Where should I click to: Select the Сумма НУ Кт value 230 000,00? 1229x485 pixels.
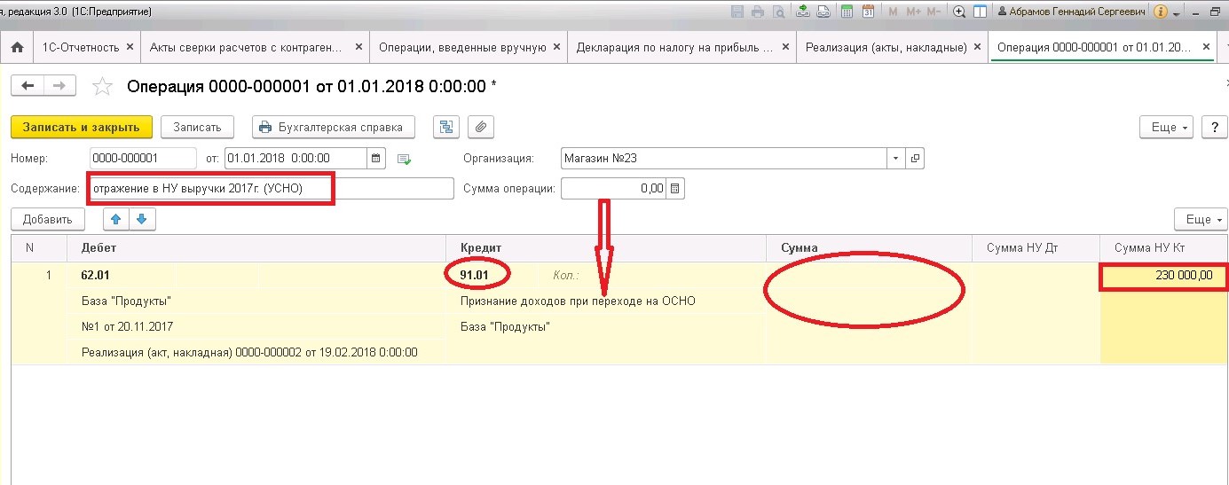(1164, 276)
